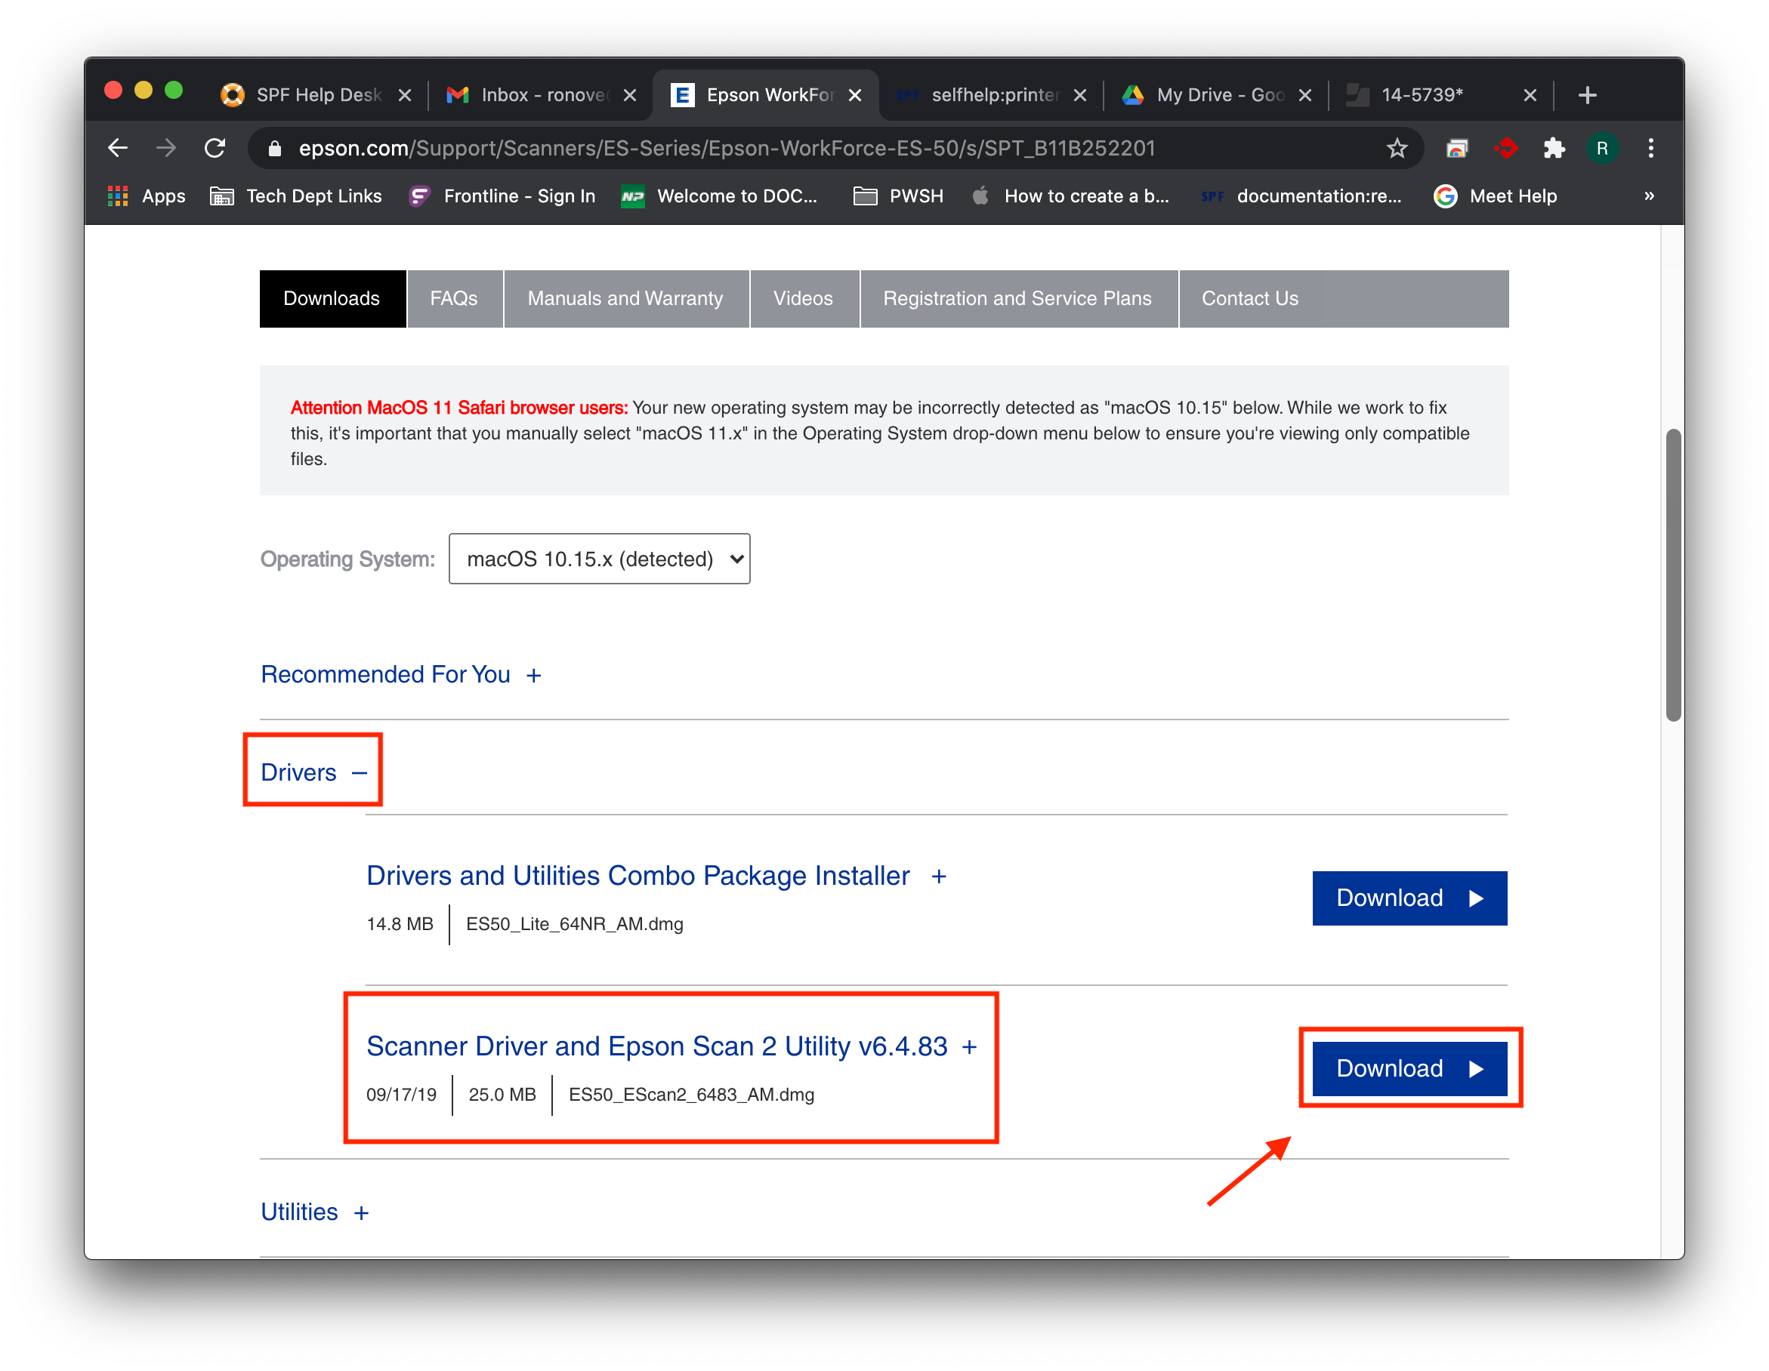
Task: Open Chrome three-dot menu
Action: click(1650, 148)
